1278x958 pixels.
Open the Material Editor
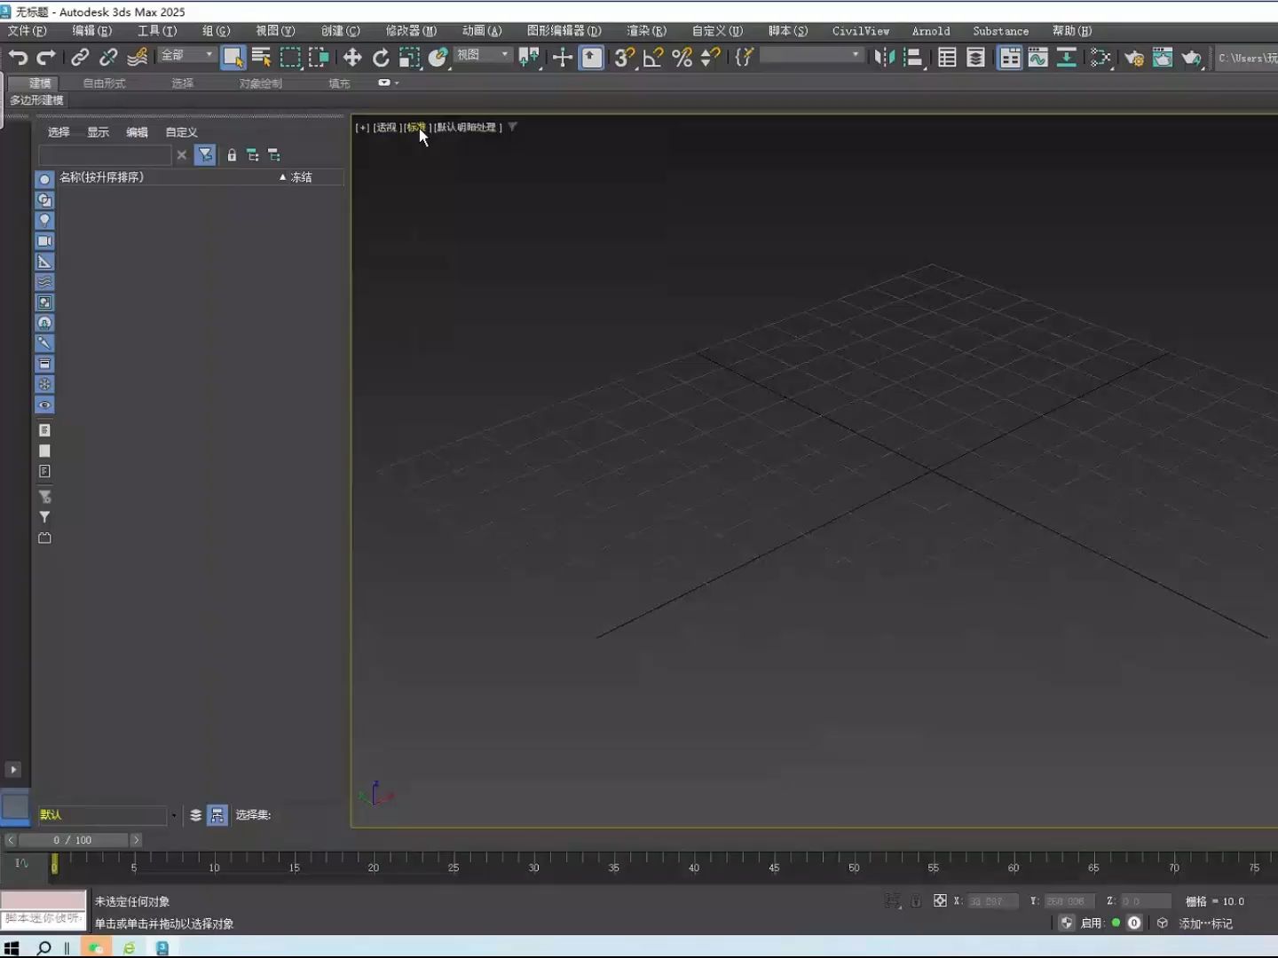coord(1102,58)
